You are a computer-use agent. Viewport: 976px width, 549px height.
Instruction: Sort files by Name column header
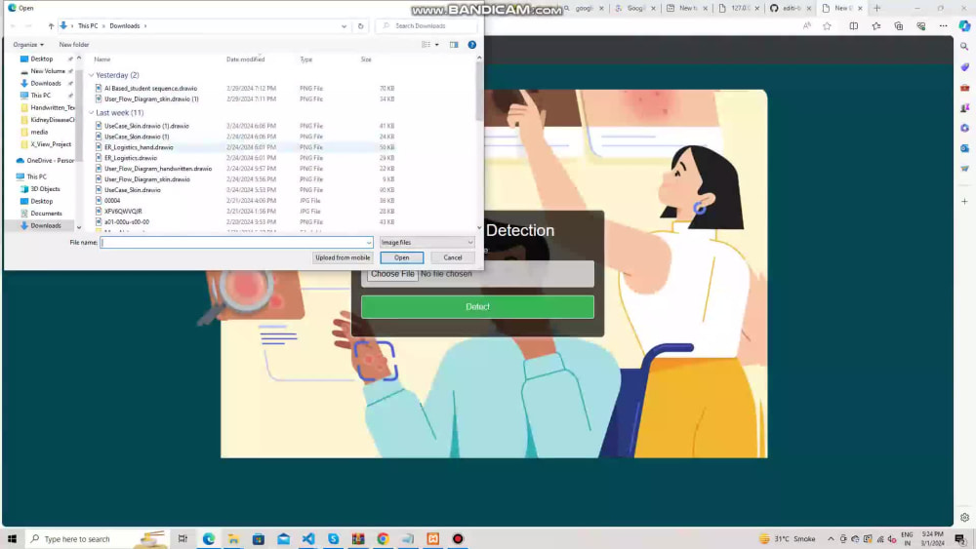(102, 59)
